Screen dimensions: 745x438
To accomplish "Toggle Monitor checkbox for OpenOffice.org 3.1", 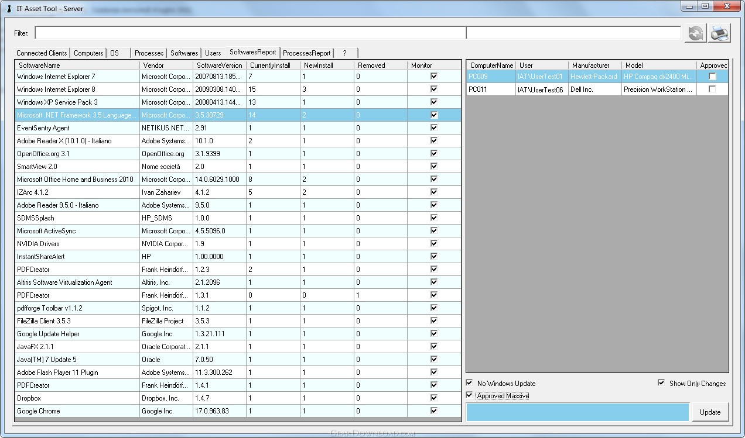I will pos(434,153).
